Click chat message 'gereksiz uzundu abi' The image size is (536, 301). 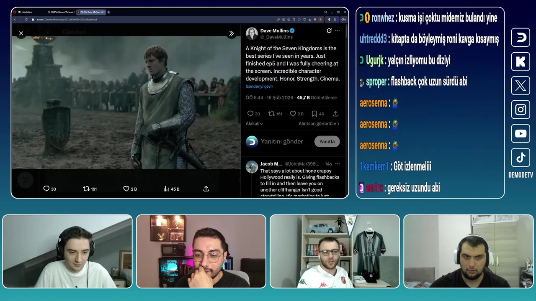tap(413, 188)
